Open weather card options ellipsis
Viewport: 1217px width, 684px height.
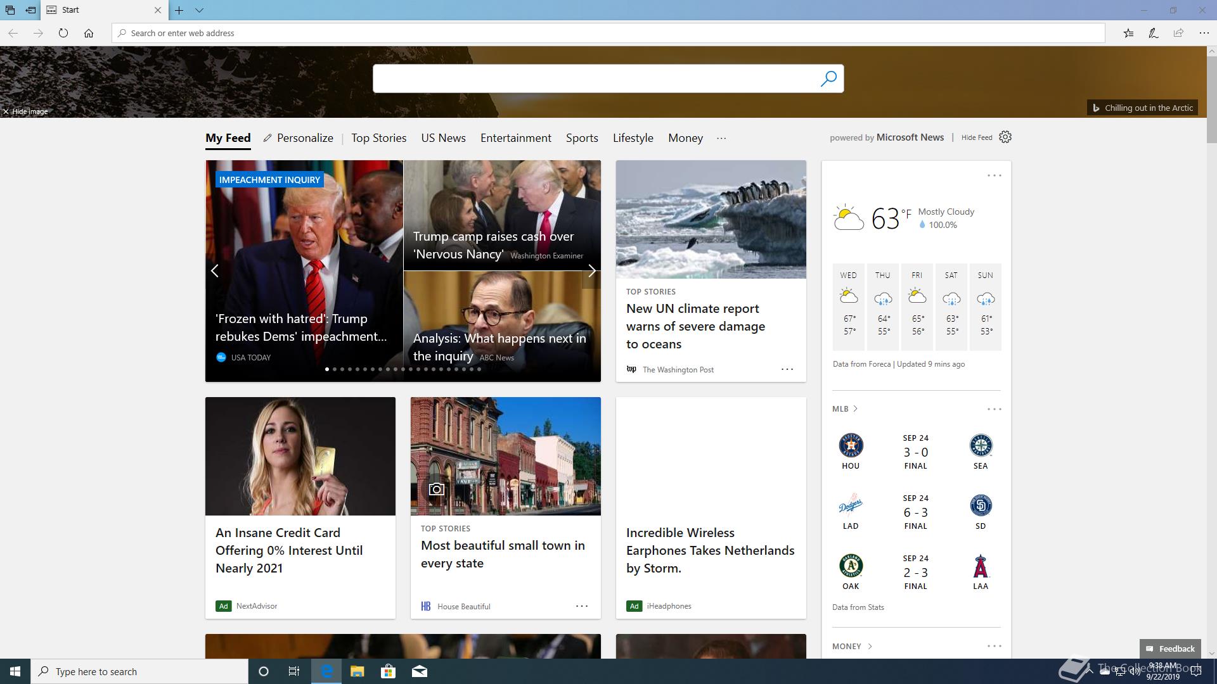coord(995,175)
